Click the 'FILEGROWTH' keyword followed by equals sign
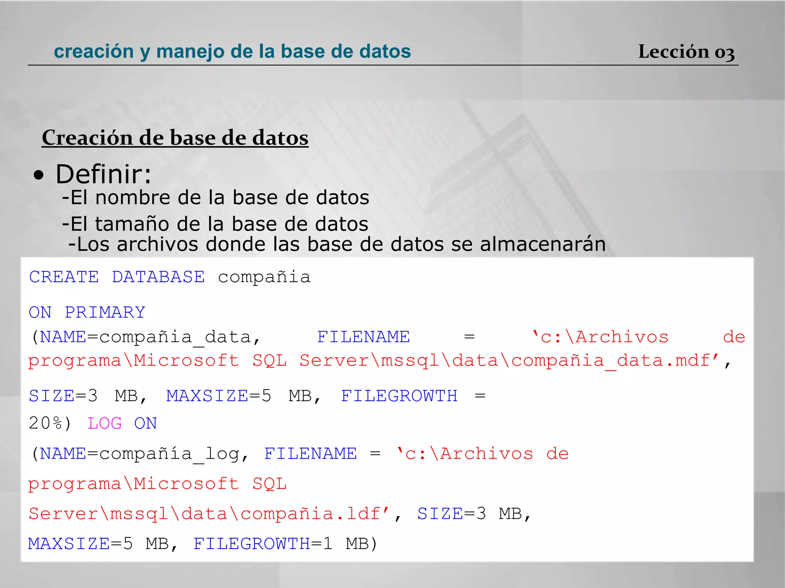The image size is (785, 588). point(399,396)
